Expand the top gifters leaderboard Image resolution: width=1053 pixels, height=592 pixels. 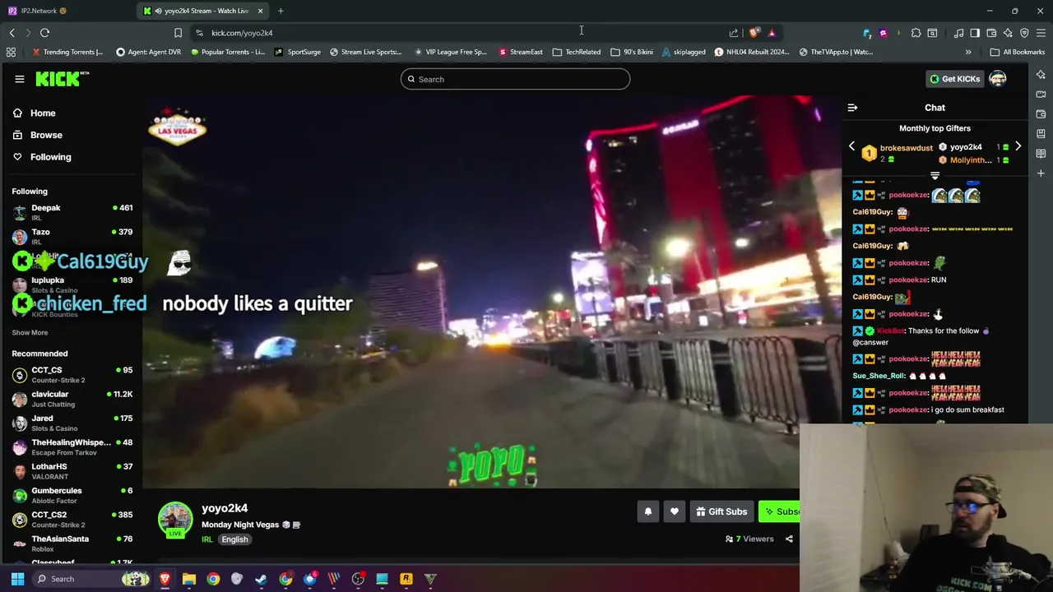tap(935, 175)
